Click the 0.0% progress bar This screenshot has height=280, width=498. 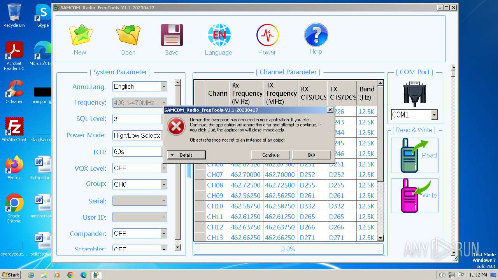point(288,249)
